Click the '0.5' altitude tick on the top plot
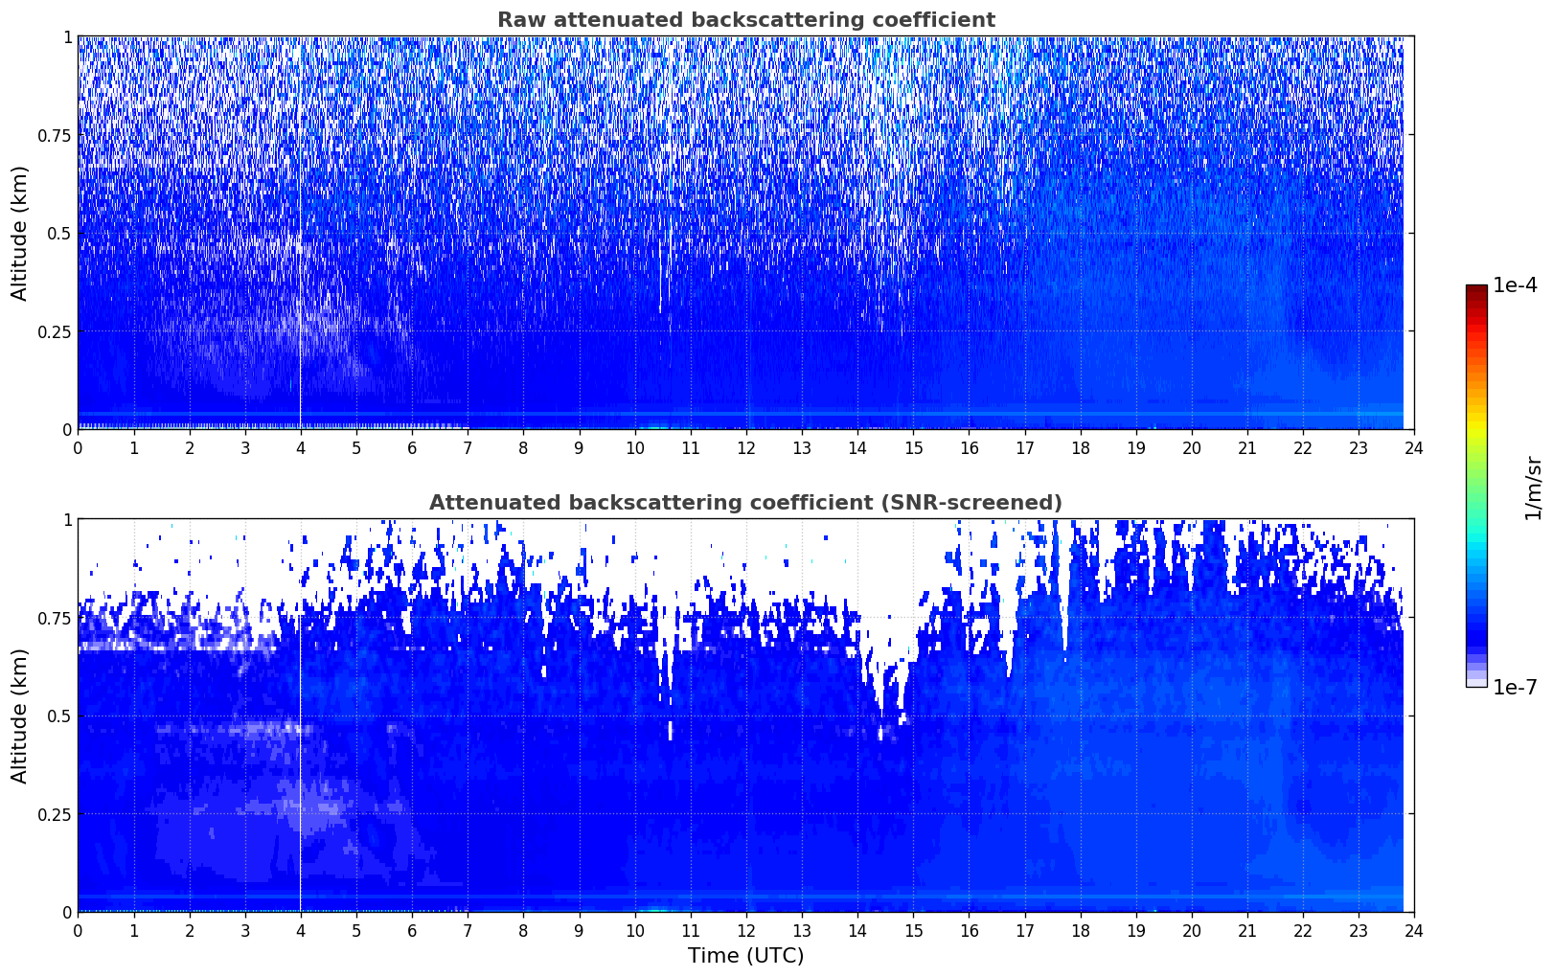This screenshot has height=977, width=1553. pyautogui.click(x=59, y=233)
